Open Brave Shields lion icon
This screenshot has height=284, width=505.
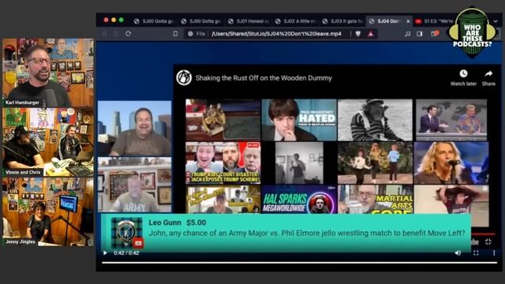[x=357, y=33]
